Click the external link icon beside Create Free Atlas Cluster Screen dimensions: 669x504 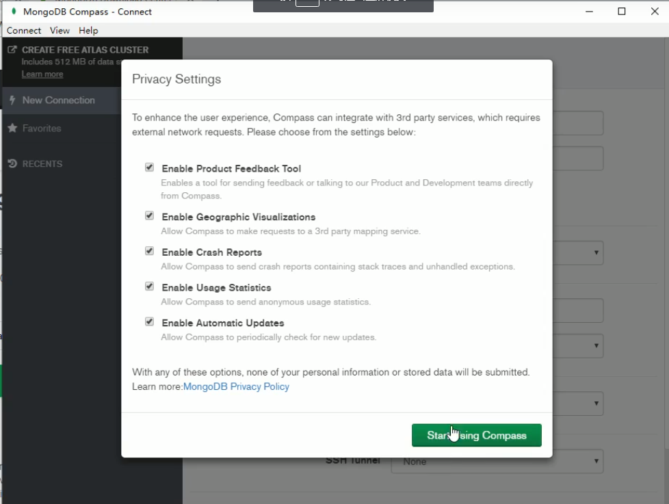(12, 50)
